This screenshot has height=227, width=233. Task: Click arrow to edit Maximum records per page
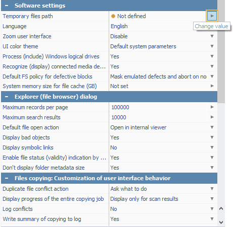click(212, 107)
